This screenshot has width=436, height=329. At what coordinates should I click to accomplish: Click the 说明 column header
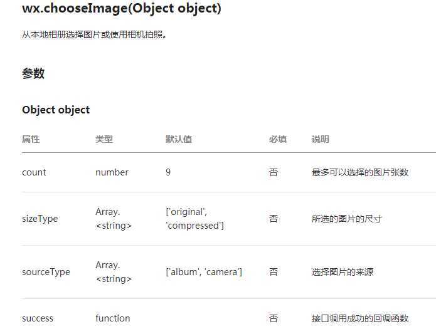pyautogui.click(x=321, y=139)
